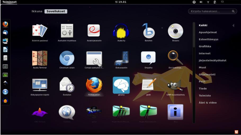Show the Grafiikka category apps
241x135 pixels.
pos(205,46)
